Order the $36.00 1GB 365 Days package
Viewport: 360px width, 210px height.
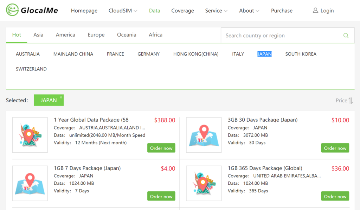pos(335,196)
